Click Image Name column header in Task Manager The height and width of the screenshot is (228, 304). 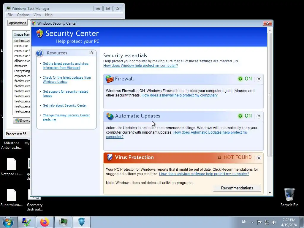21,34
